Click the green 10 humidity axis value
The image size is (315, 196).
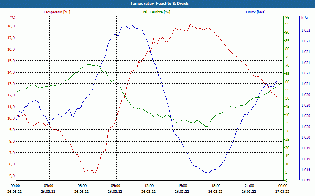[x=287, y=164]
